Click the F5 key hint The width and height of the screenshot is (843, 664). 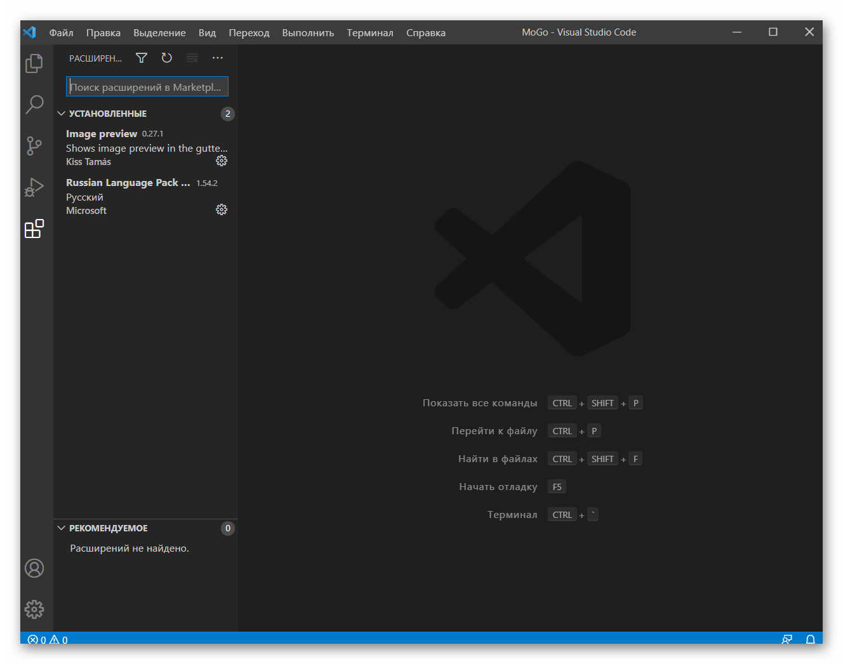tap(557, 487)
